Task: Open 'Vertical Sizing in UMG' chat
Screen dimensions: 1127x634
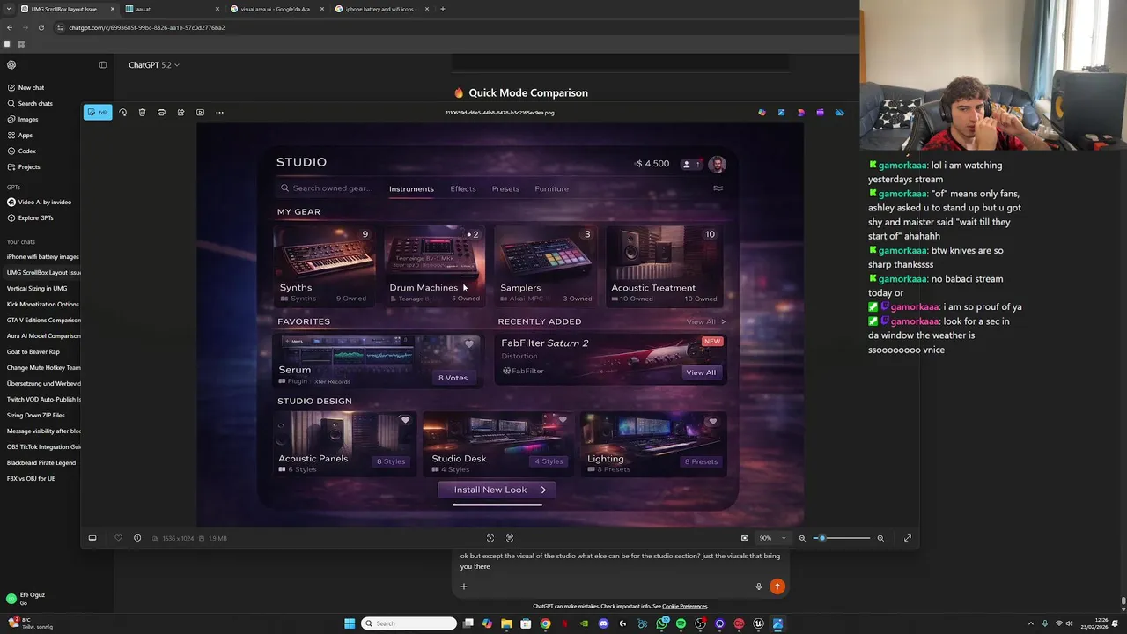Action: coord(37,288)
